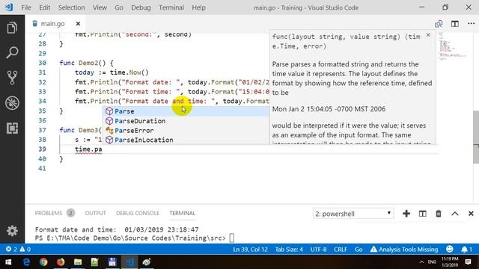479x269 pixels.
Task: Open the File menu
Action: (26, 7)
